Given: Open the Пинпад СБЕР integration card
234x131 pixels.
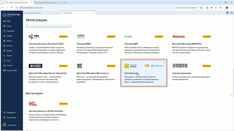Looking at the screenshot, I should (x=144, y=44).
